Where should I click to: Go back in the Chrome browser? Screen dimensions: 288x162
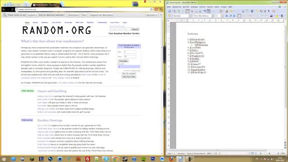tap(4, 9)
